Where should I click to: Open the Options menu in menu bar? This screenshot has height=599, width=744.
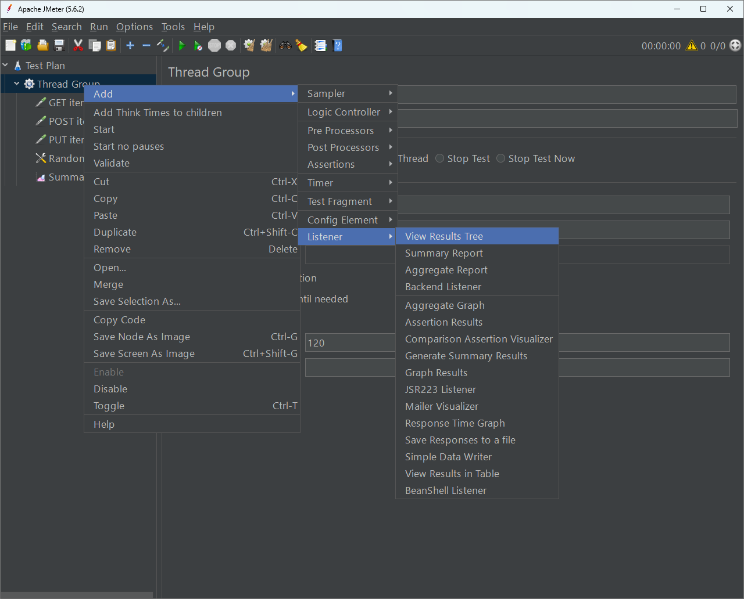[x=134, y=27]
